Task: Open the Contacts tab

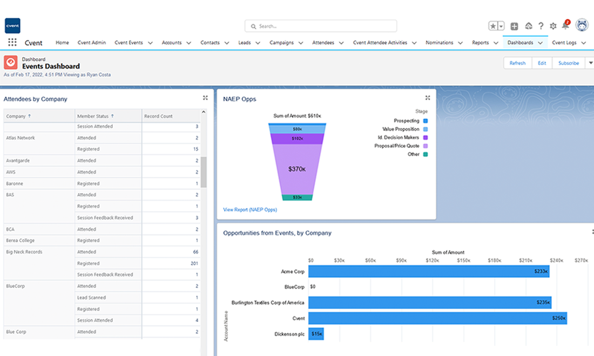Action: click(x=210, y=43)
